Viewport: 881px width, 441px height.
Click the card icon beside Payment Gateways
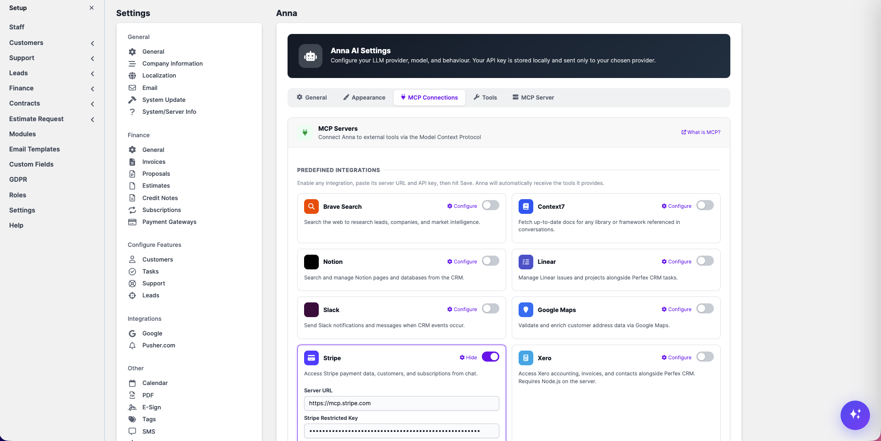(x=132, y=222)
